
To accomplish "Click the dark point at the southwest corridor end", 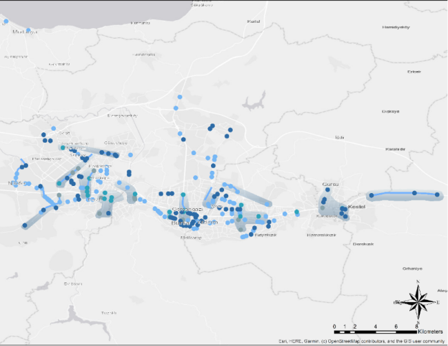I will pos(26,224).
